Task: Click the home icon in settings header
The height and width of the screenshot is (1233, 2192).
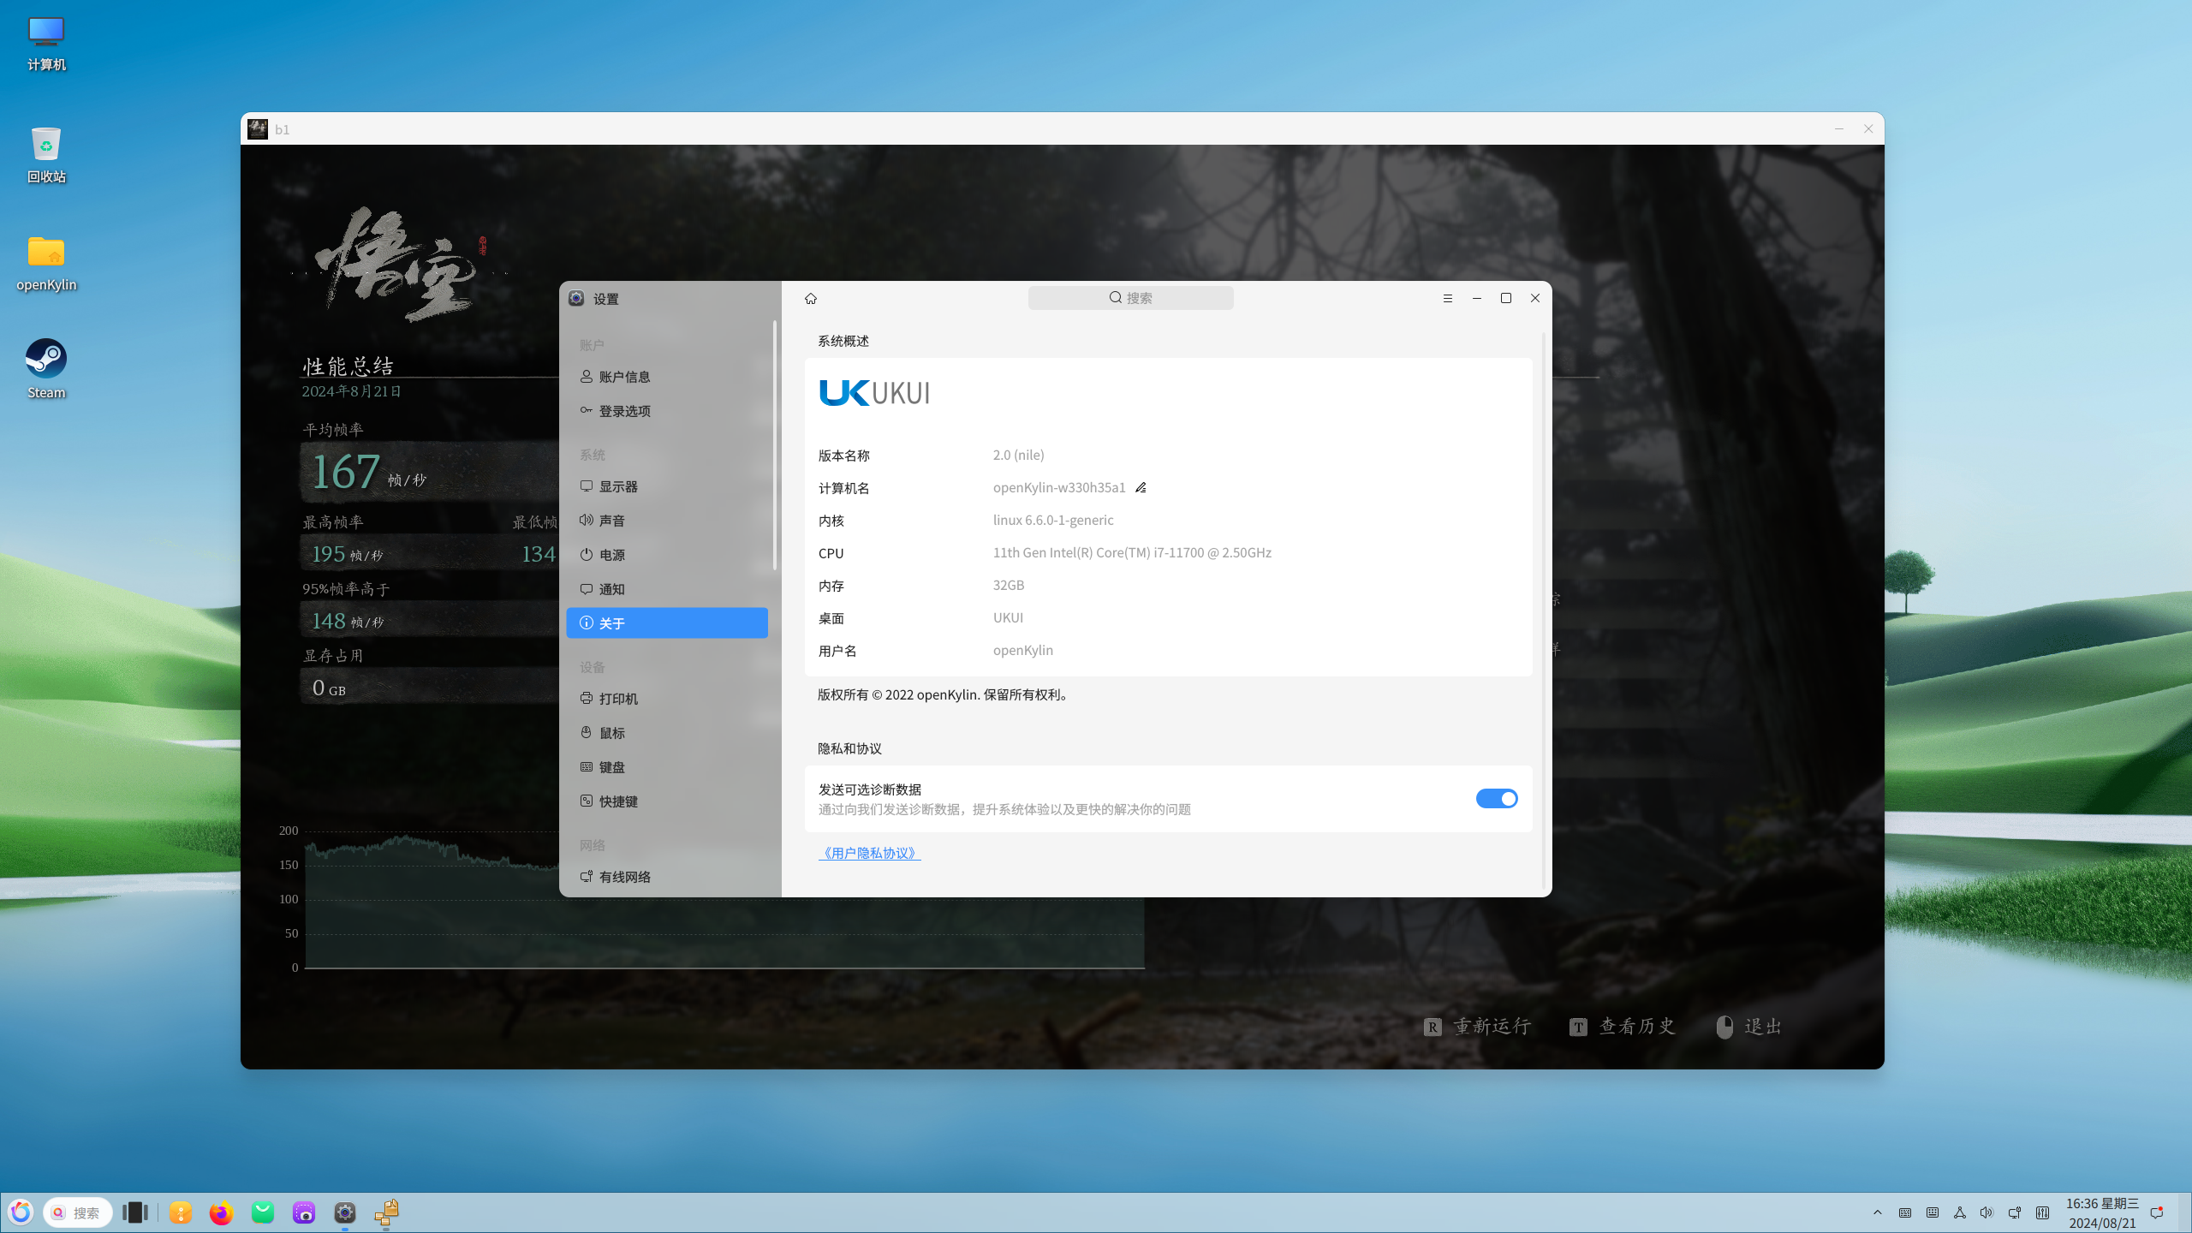Action: [x=811, y=298]
